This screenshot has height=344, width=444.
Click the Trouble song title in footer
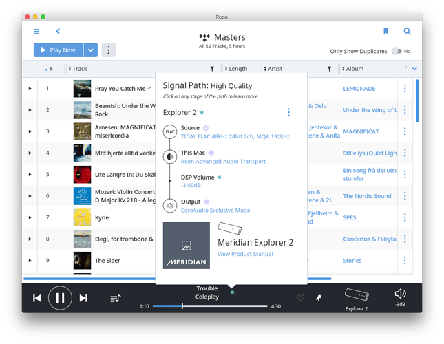click(207, 288)
